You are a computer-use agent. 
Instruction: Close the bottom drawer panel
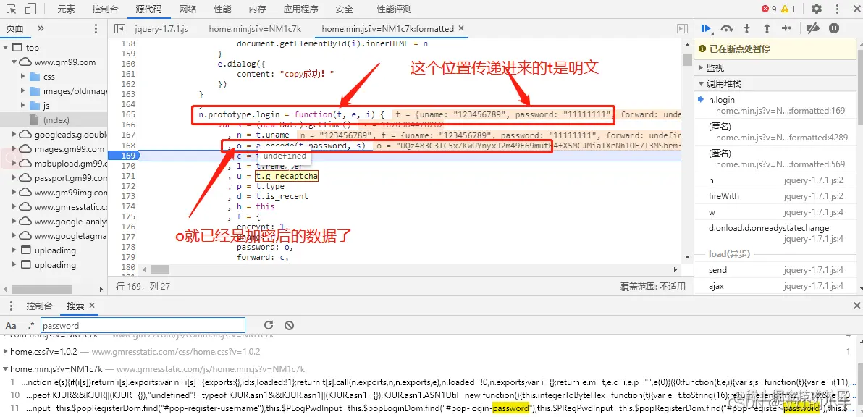coord(856,306)
